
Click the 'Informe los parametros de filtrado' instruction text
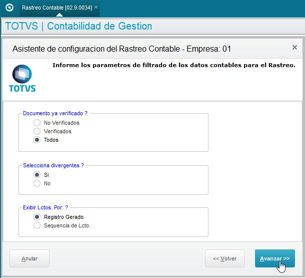click(x=174, y=65)
